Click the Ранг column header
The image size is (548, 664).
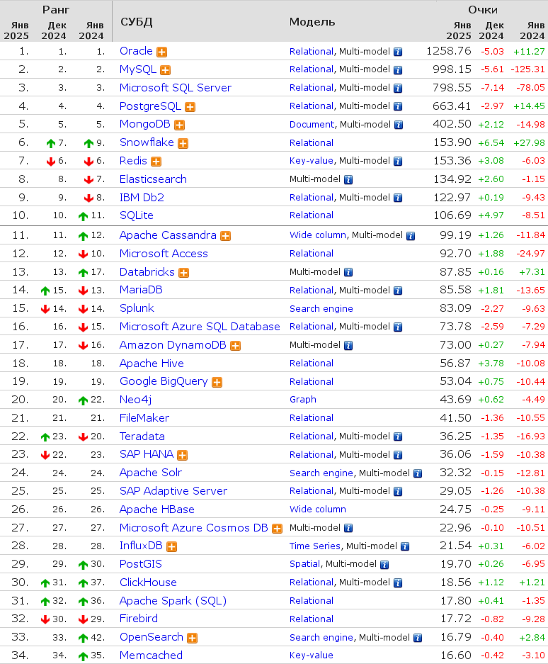pyautogui.click(x=56, y=10)
